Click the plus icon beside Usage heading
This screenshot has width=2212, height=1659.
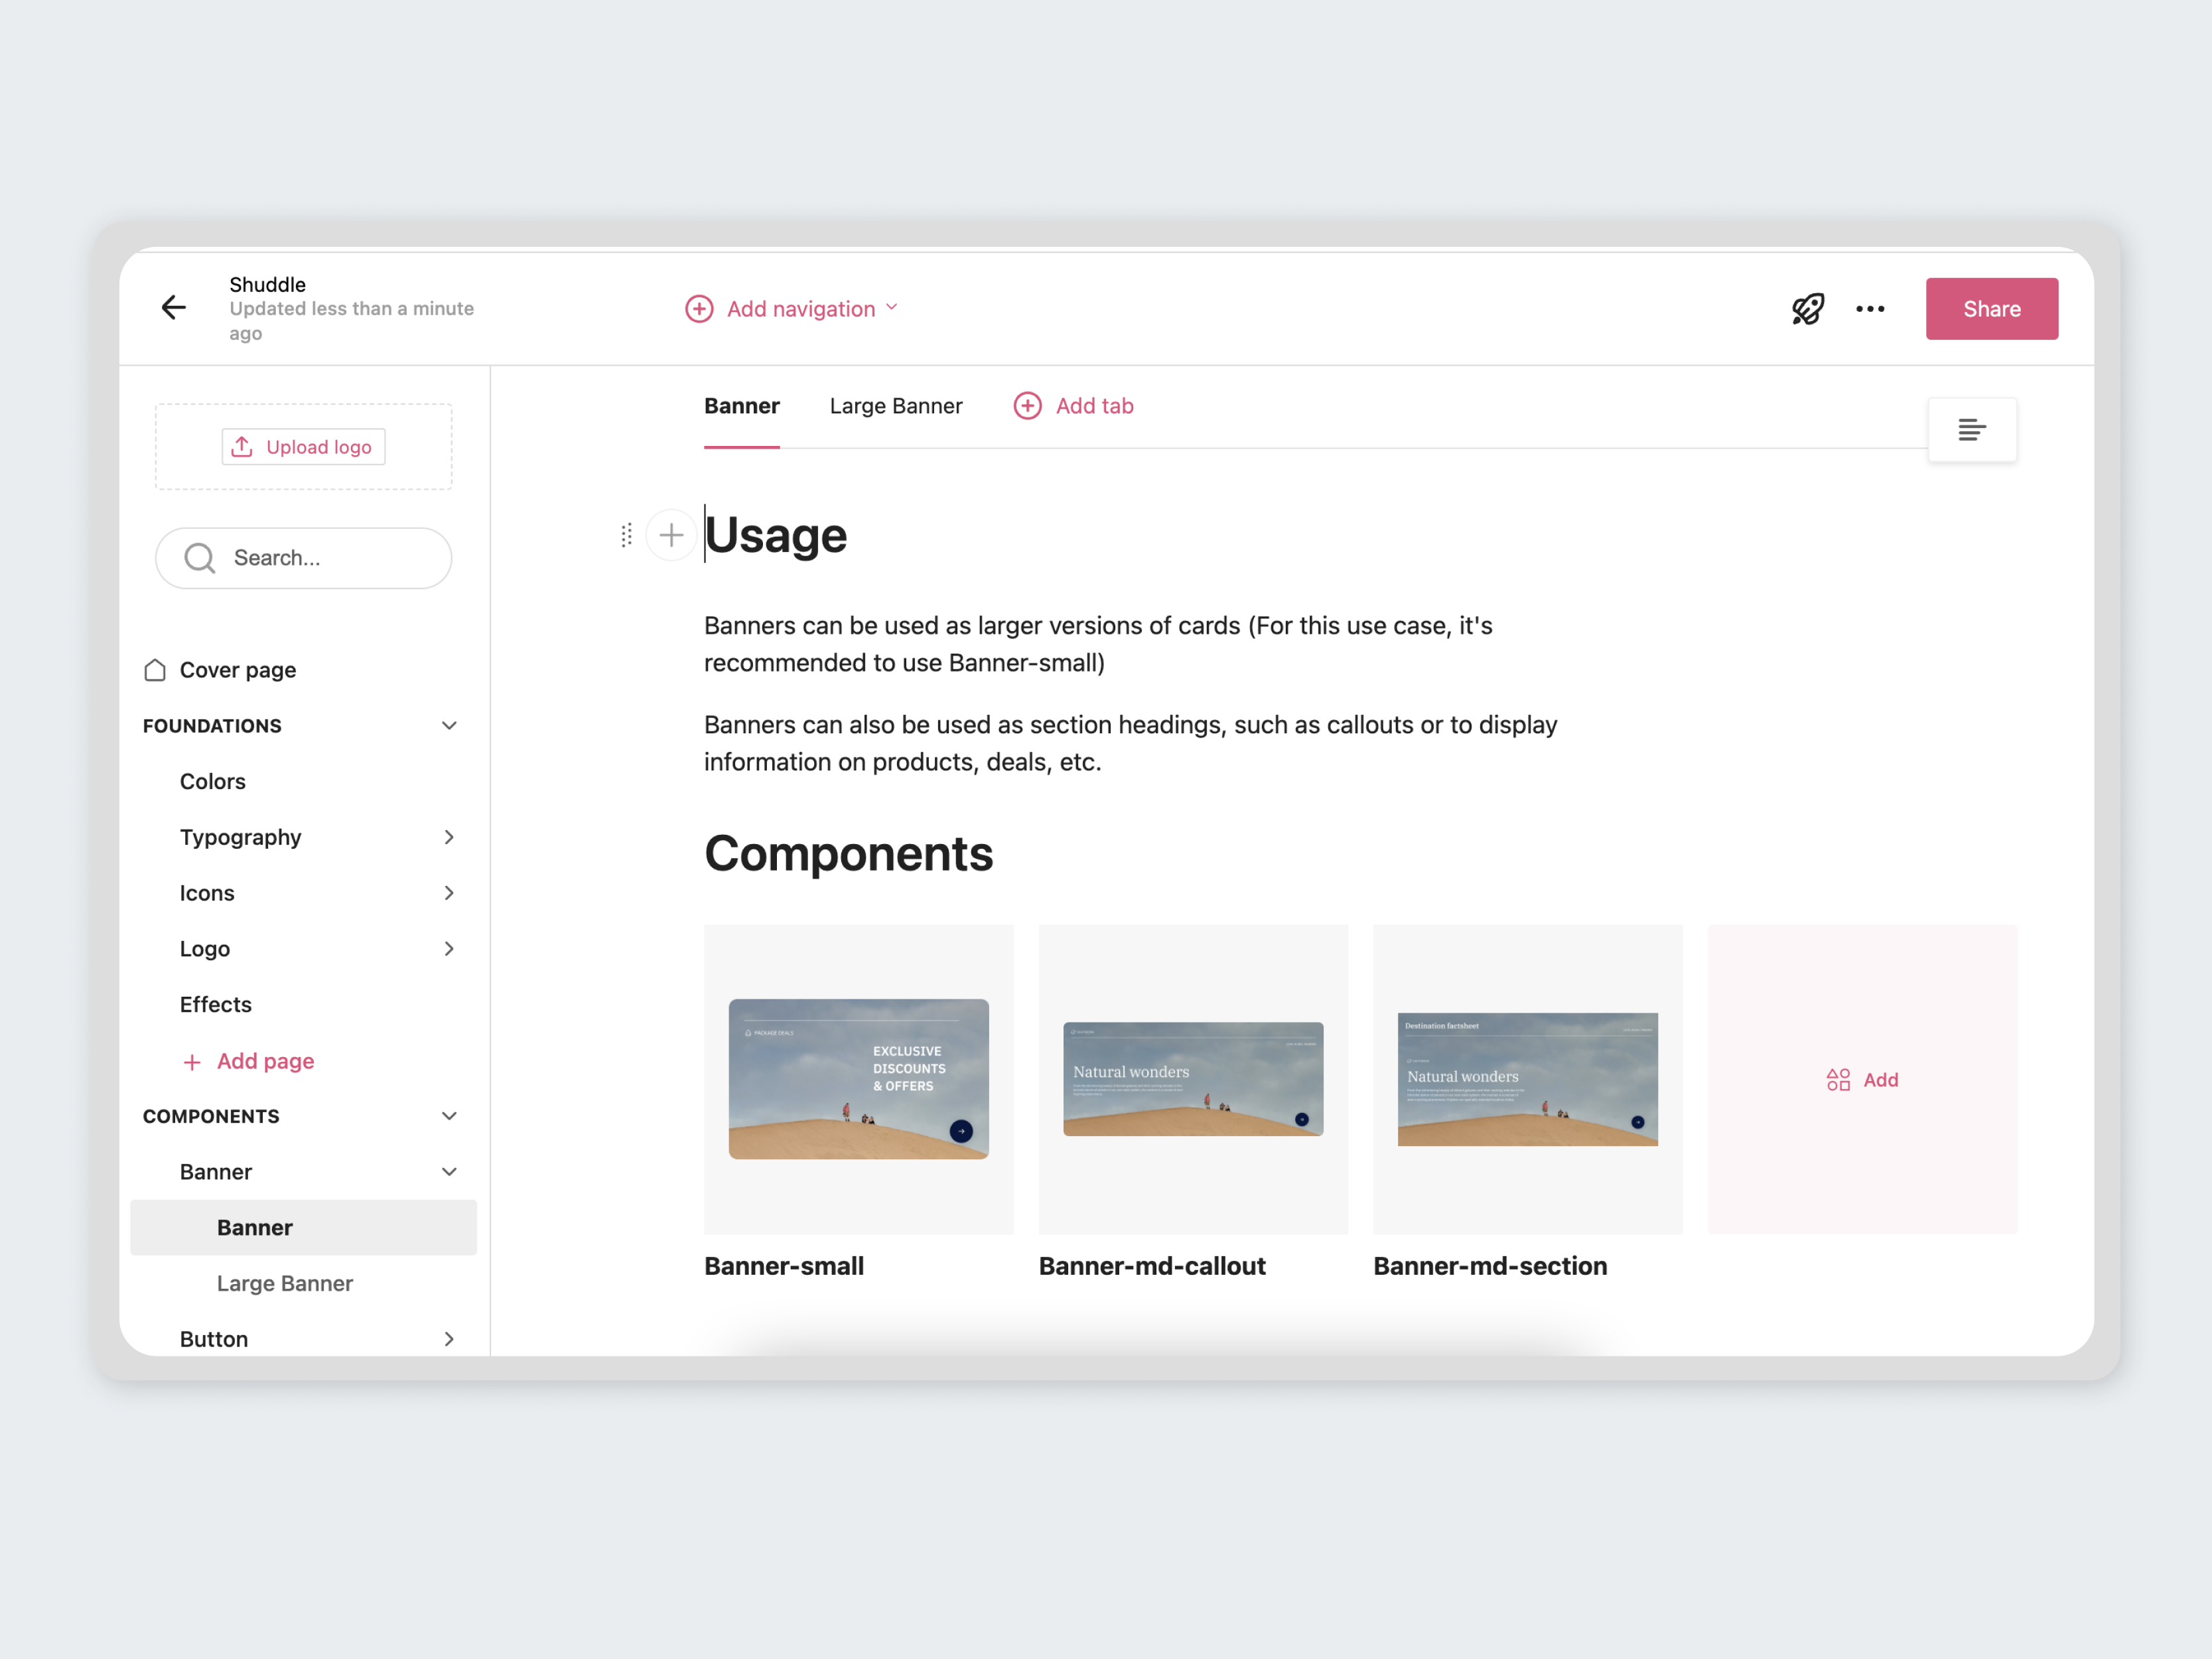click(x=671, y=536)
